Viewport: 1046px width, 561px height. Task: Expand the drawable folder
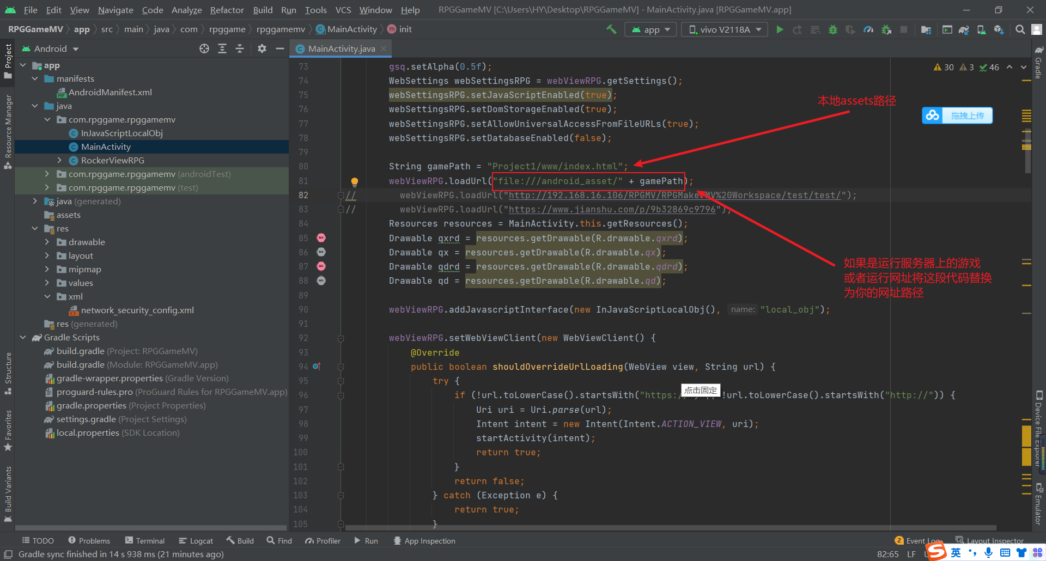(47, 242)
